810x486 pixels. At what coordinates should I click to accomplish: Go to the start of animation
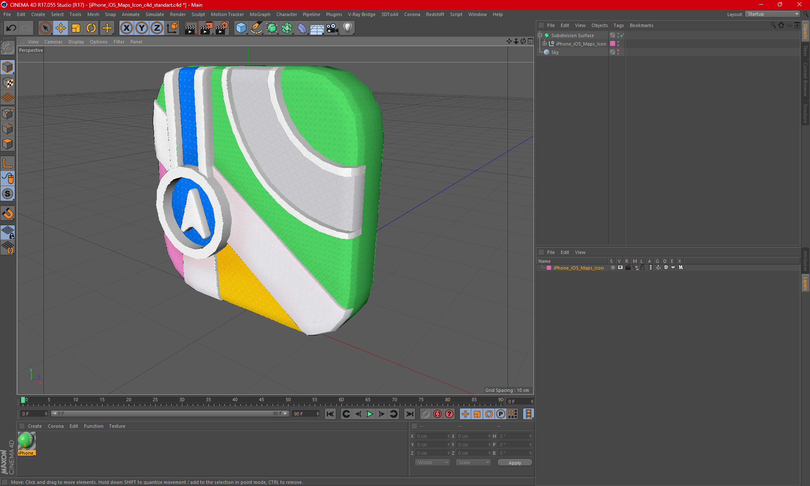click(330, 414)
